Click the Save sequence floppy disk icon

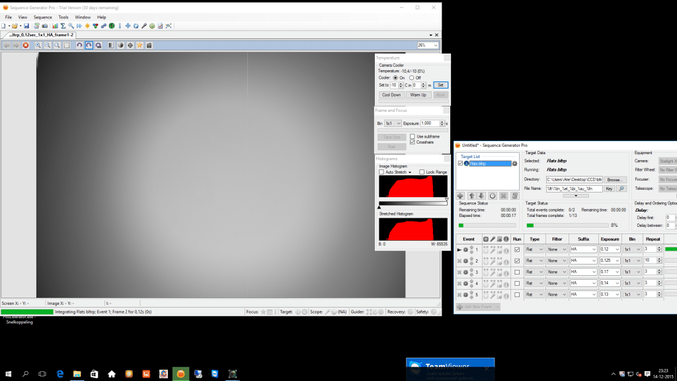26,26
